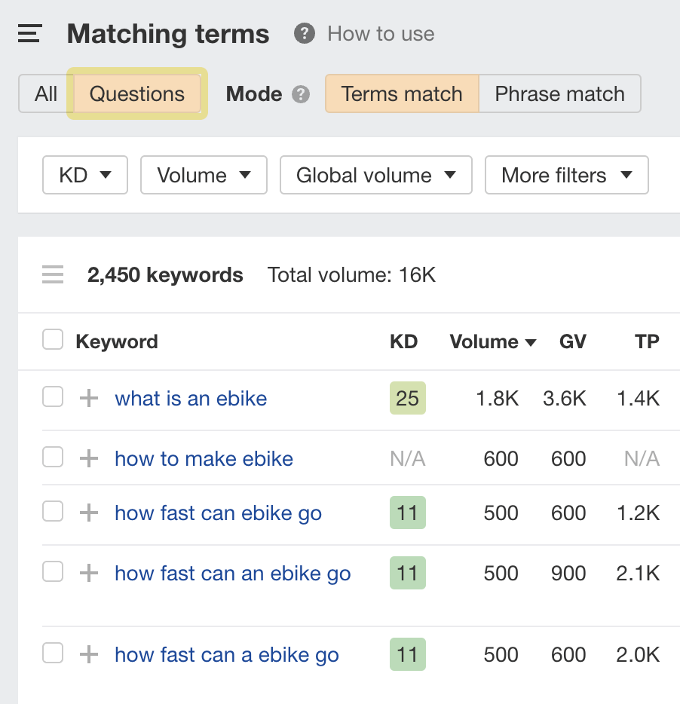Add 'how fast can an ebike go' via plus icon
Viewport: 680px width, 704px height.
click(x=88, y=572)
